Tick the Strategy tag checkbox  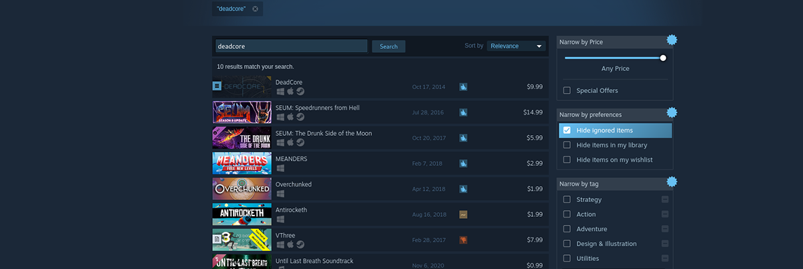pyautogui.click(x=567, y=199)
